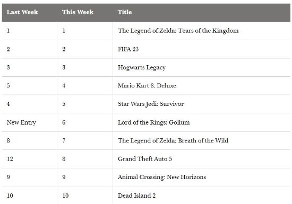Select the Hogwarts Legacy title

[142, 67]
